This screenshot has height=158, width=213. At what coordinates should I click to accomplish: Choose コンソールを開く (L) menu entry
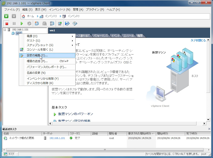click(47, 49)
